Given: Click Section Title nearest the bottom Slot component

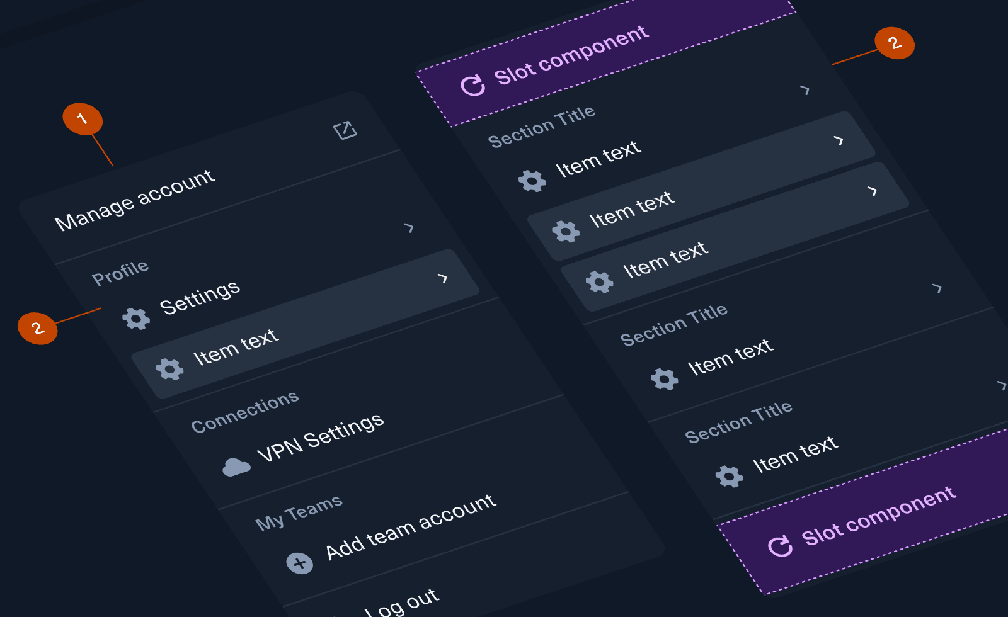Looking at the screenshot, I should tap(738, 422).
